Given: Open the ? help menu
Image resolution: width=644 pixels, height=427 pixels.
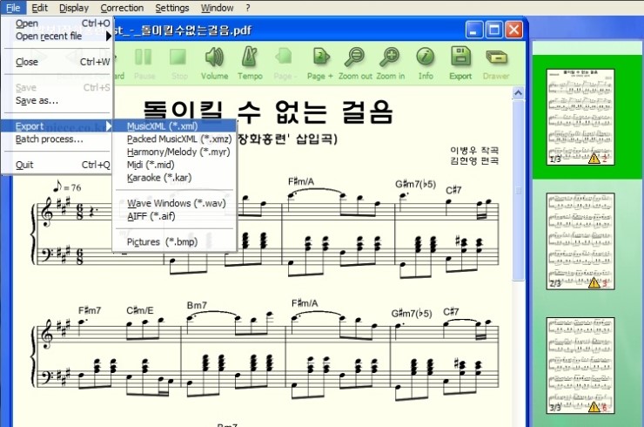Looking at the screenshot, I should (248, 8).
